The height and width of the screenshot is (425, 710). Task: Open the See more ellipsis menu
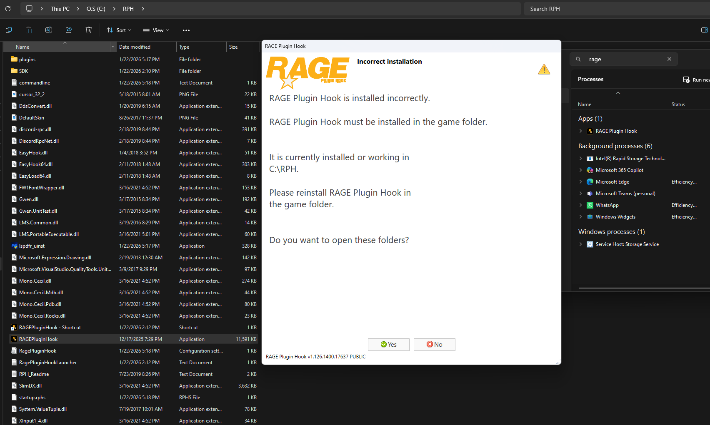point(186,30)
